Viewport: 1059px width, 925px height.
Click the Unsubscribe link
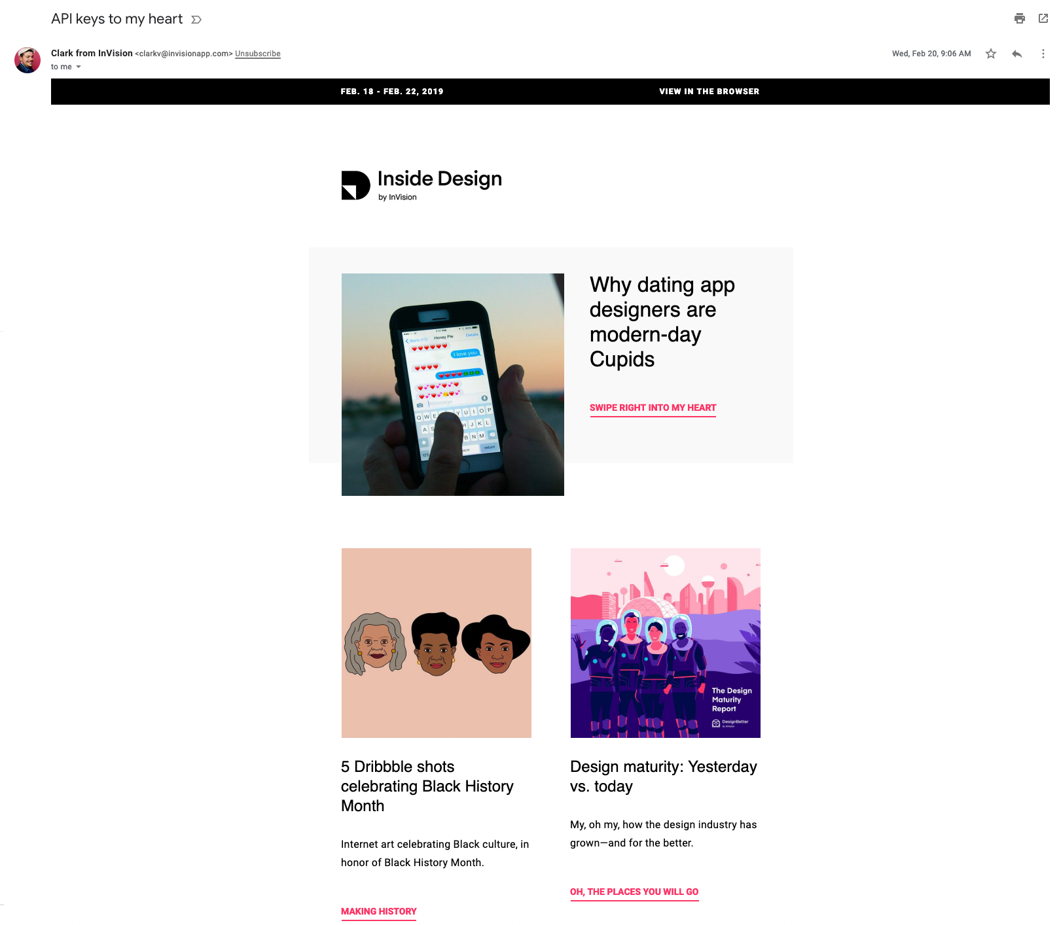click(258, 54)
